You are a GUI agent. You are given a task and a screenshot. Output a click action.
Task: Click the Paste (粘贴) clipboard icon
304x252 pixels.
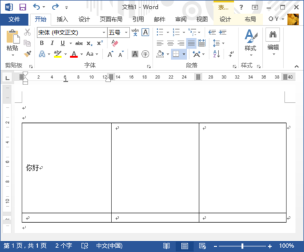[12, 36]
